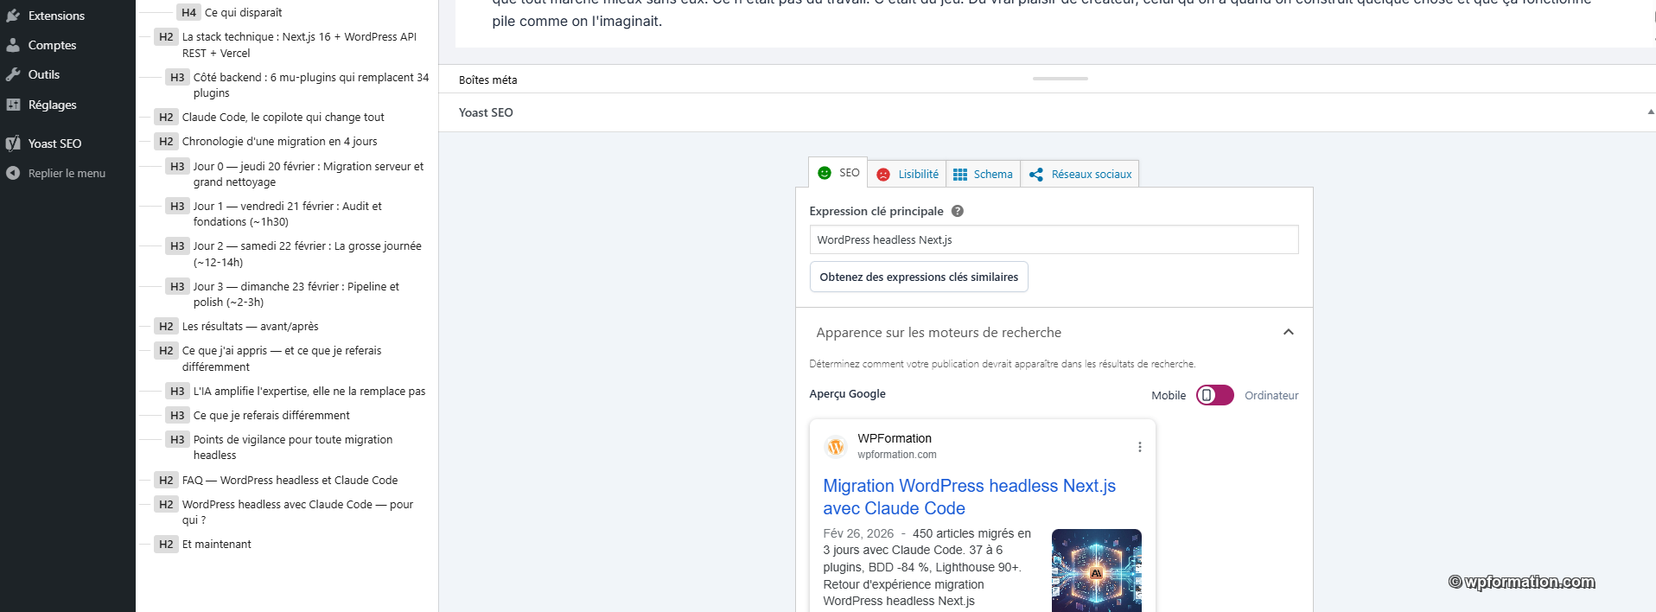Collapse sidebar via Replier le menu

67,173
